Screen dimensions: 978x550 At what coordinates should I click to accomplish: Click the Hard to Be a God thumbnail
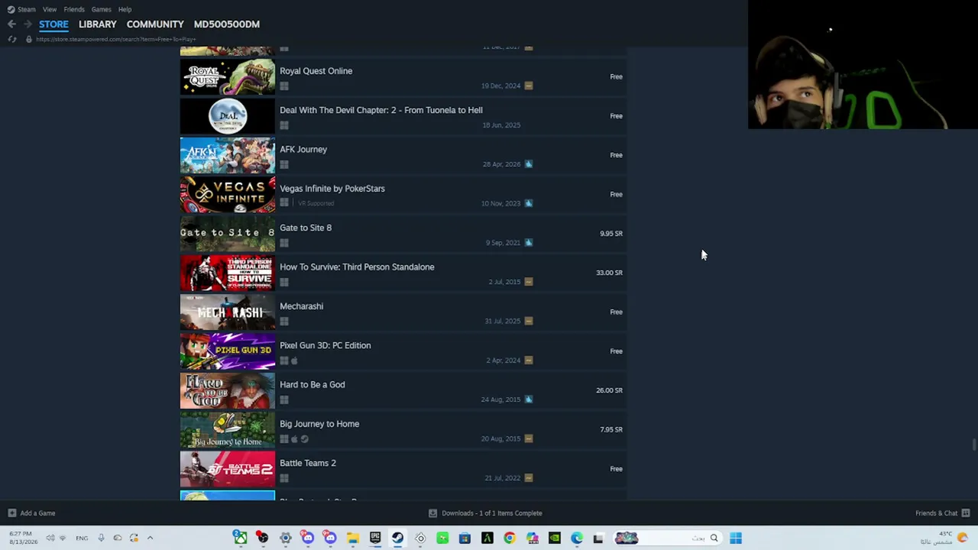228,391
